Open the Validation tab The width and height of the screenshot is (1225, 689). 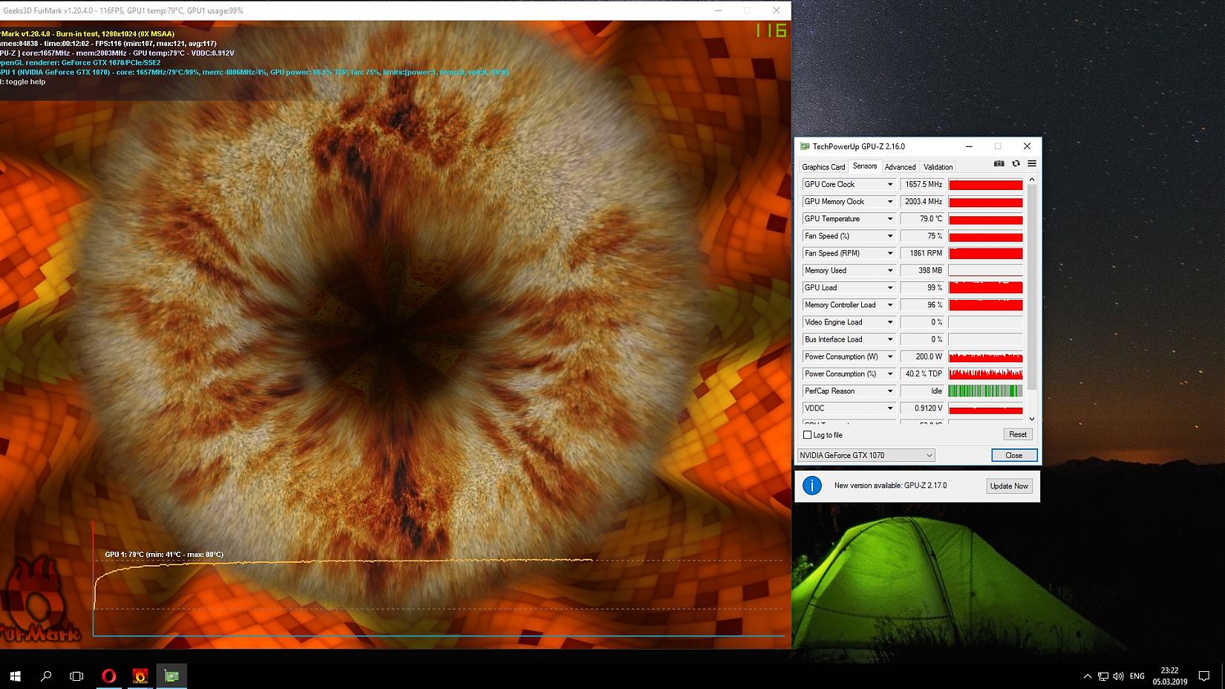coord(938,167)
